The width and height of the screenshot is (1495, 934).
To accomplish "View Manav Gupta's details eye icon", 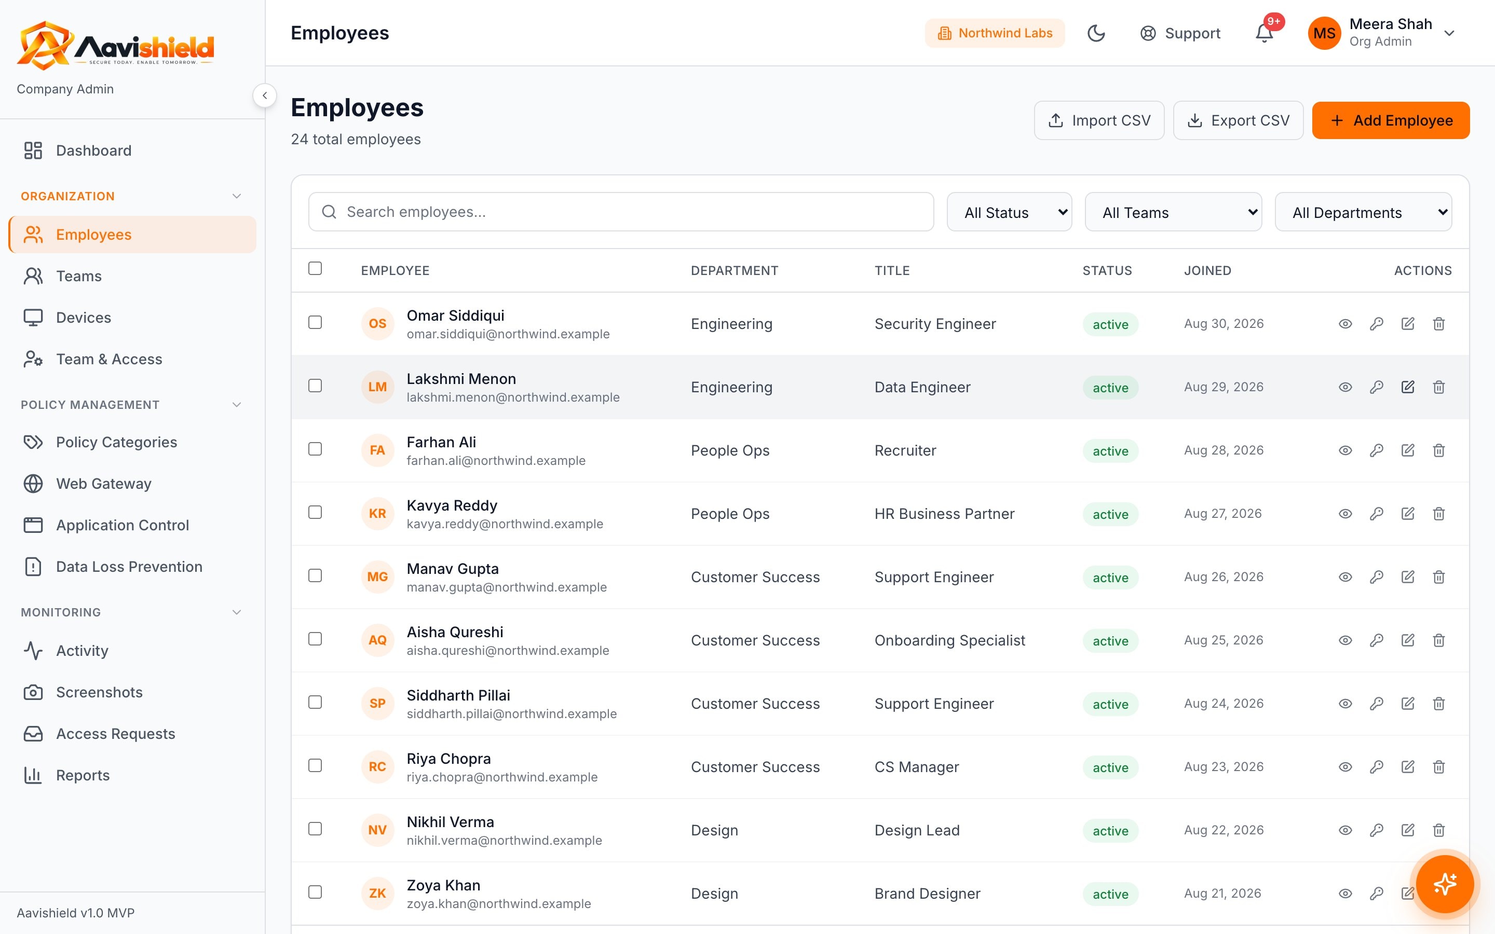I will (1345, 577).
